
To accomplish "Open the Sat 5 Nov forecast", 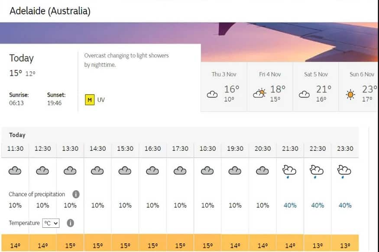I will [x=316, y=86].
